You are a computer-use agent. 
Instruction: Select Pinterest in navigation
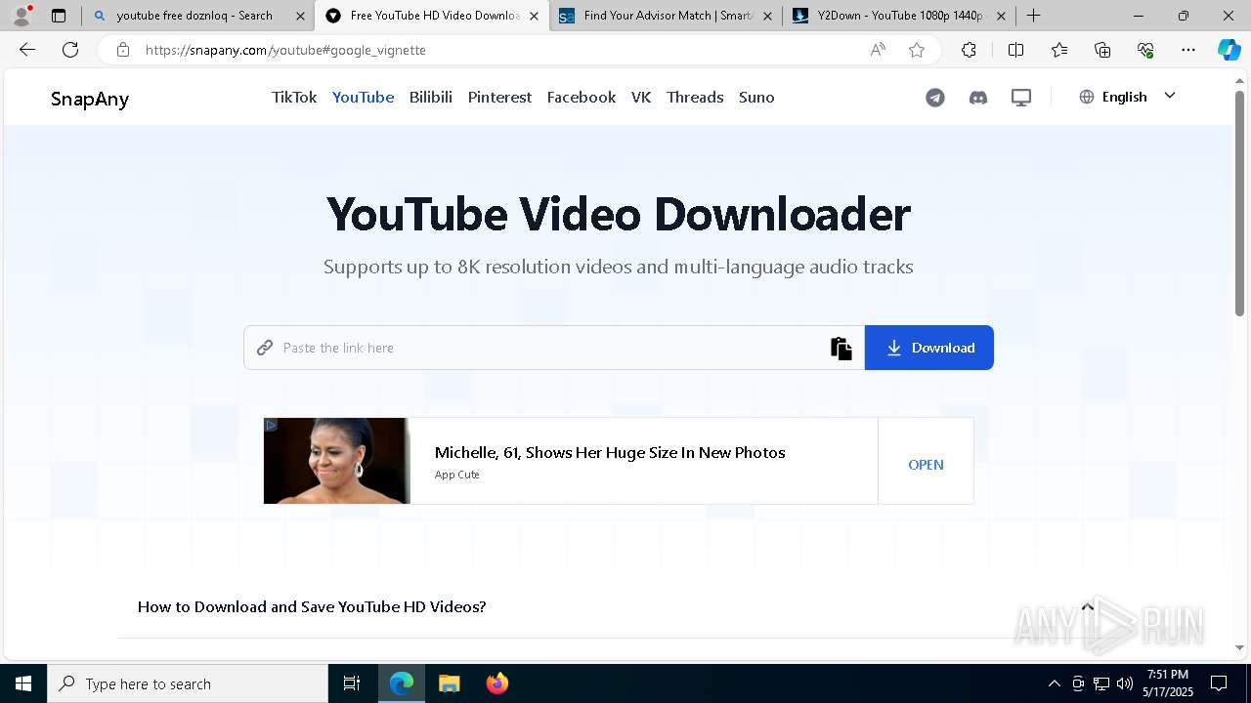pyautogui.click(x=499, y=97)
